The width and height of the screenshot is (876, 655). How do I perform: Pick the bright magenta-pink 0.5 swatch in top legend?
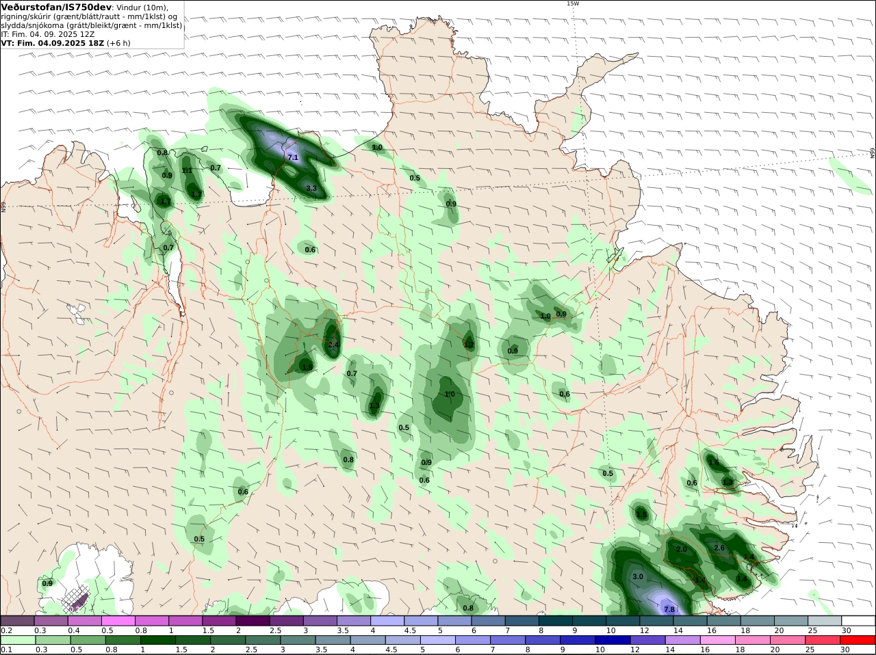[118, 621]
